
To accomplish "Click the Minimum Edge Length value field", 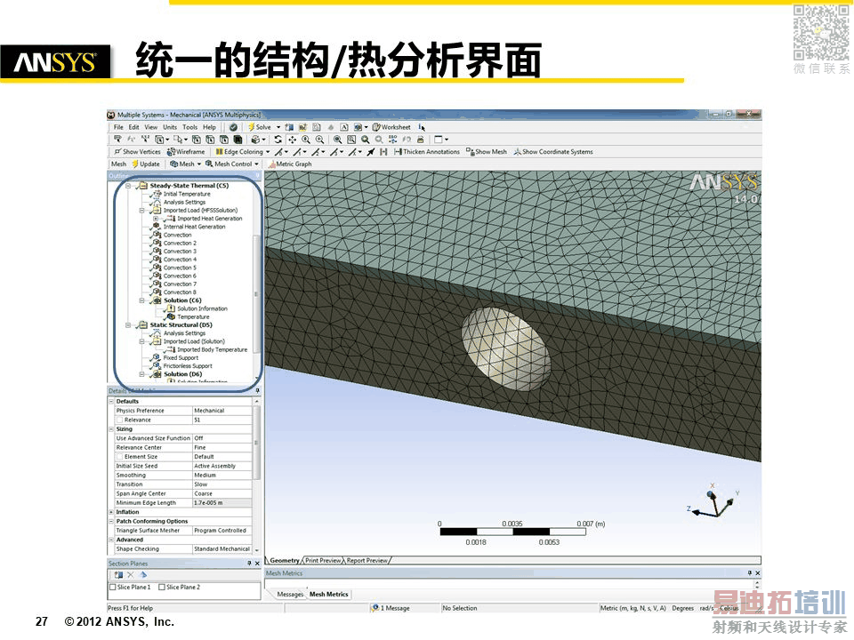I will click(222, 503).
